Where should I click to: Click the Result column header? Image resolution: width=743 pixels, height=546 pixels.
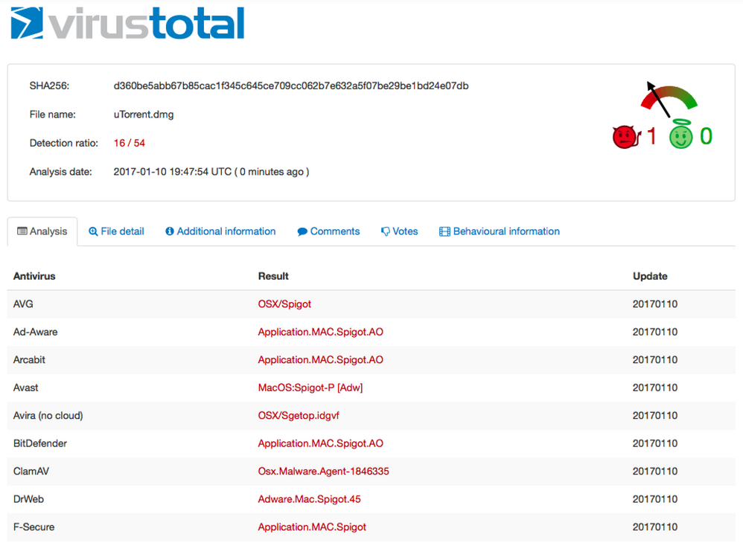(273, 276)
